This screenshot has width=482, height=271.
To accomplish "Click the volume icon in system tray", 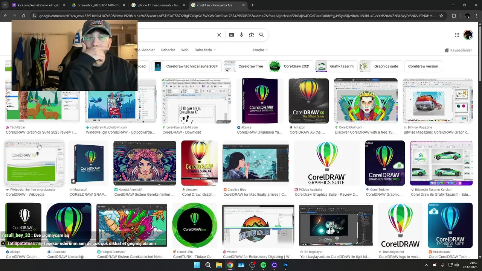I will pos(457,265).
